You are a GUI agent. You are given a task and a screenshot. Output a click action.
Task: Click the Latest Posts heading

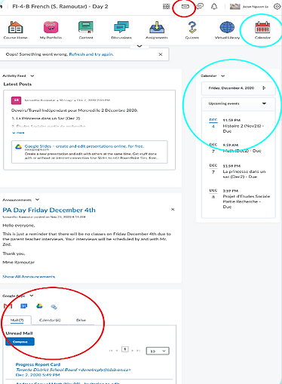tap(17, 84)
